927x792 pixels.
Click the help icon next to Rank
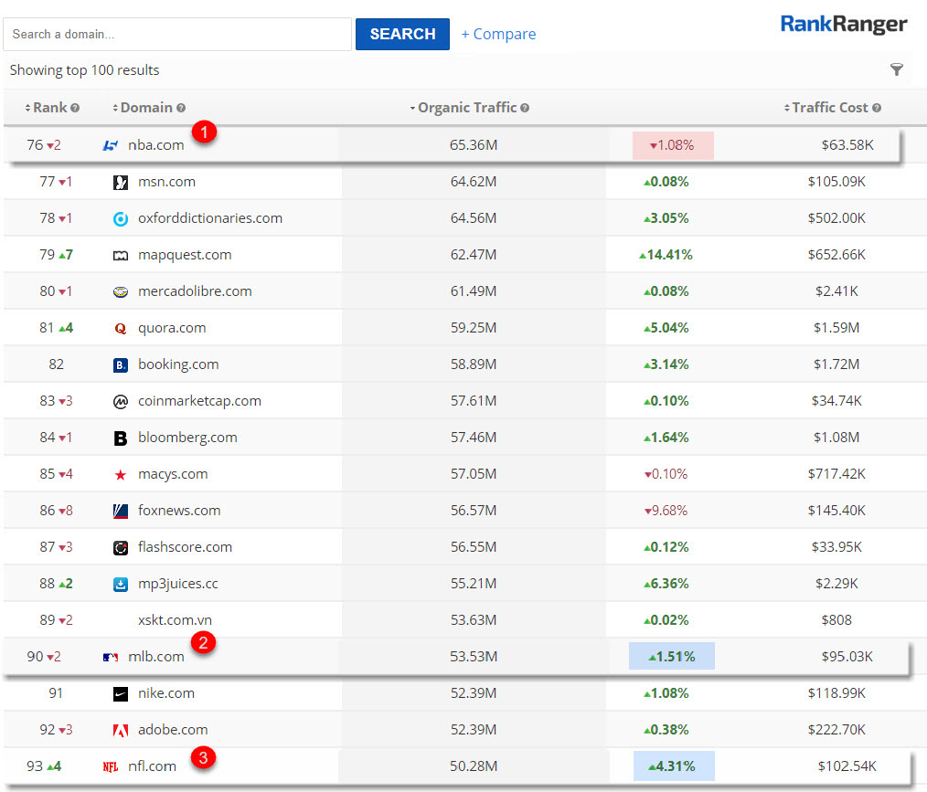[x=75, y=108]
